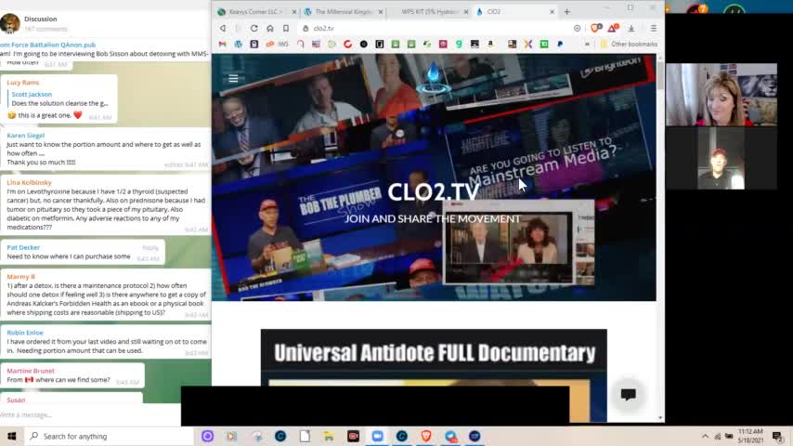Go back in Brave browser

[223, 29]
